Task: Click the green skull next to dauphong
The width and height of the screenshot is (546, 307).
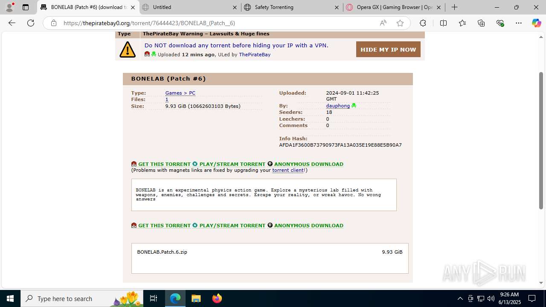Action: [x=354, y=106]
